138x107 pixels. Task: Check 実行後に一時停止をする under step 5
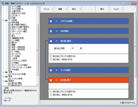(x=51, y=95)
